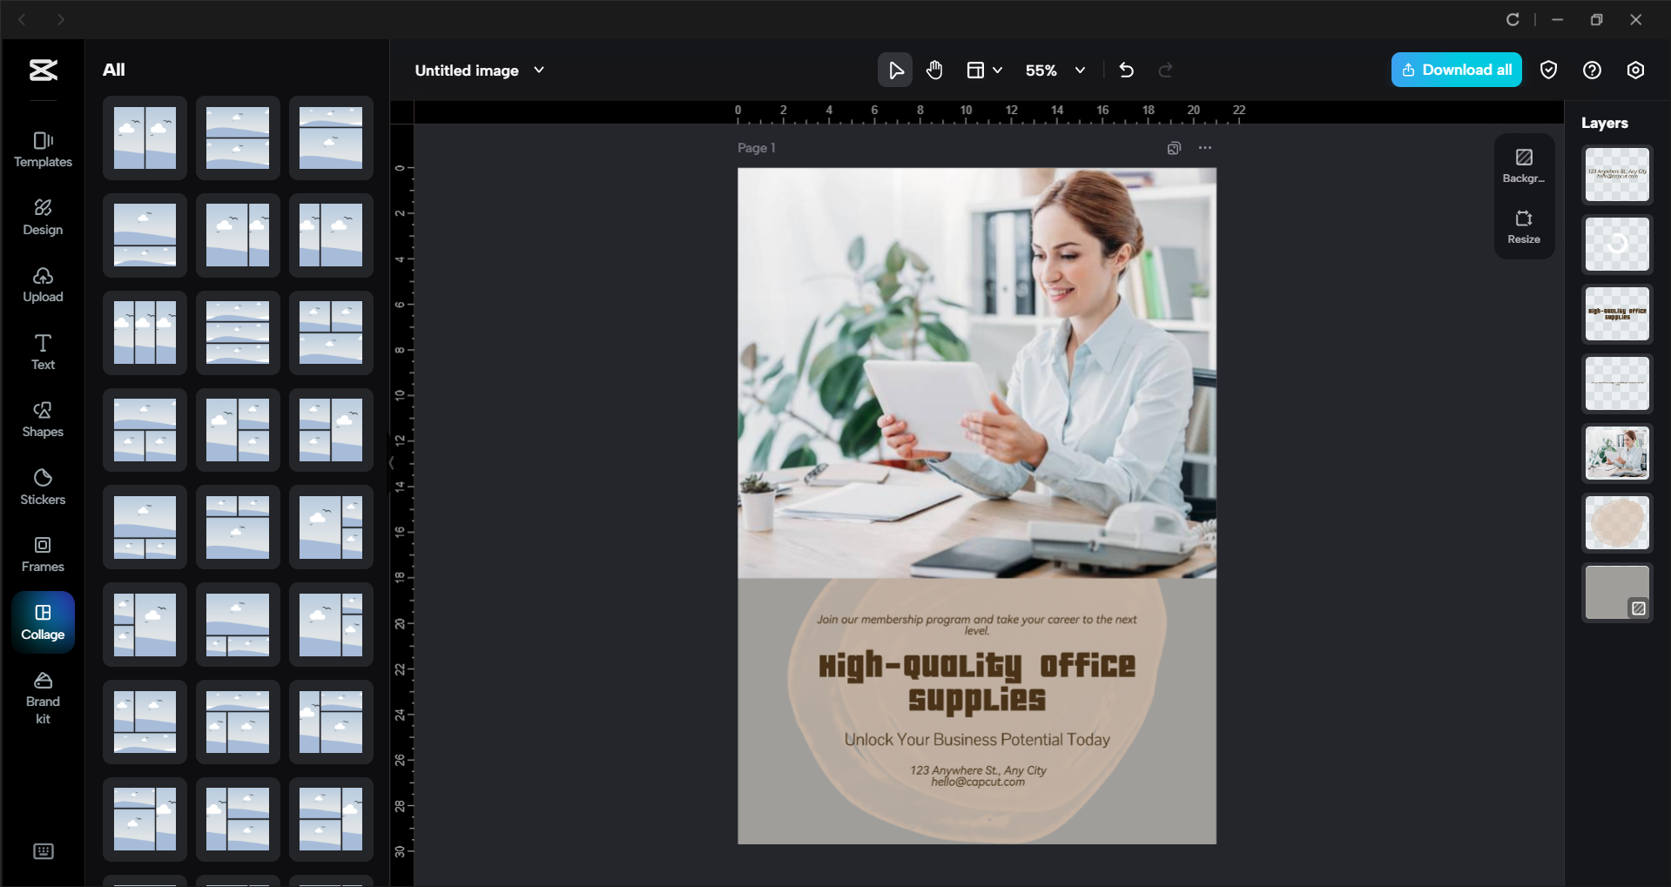Viewport: 1671px width, 887px height.
Task: Expand the Untitled image title dropdown
Action: click(538, 70)
